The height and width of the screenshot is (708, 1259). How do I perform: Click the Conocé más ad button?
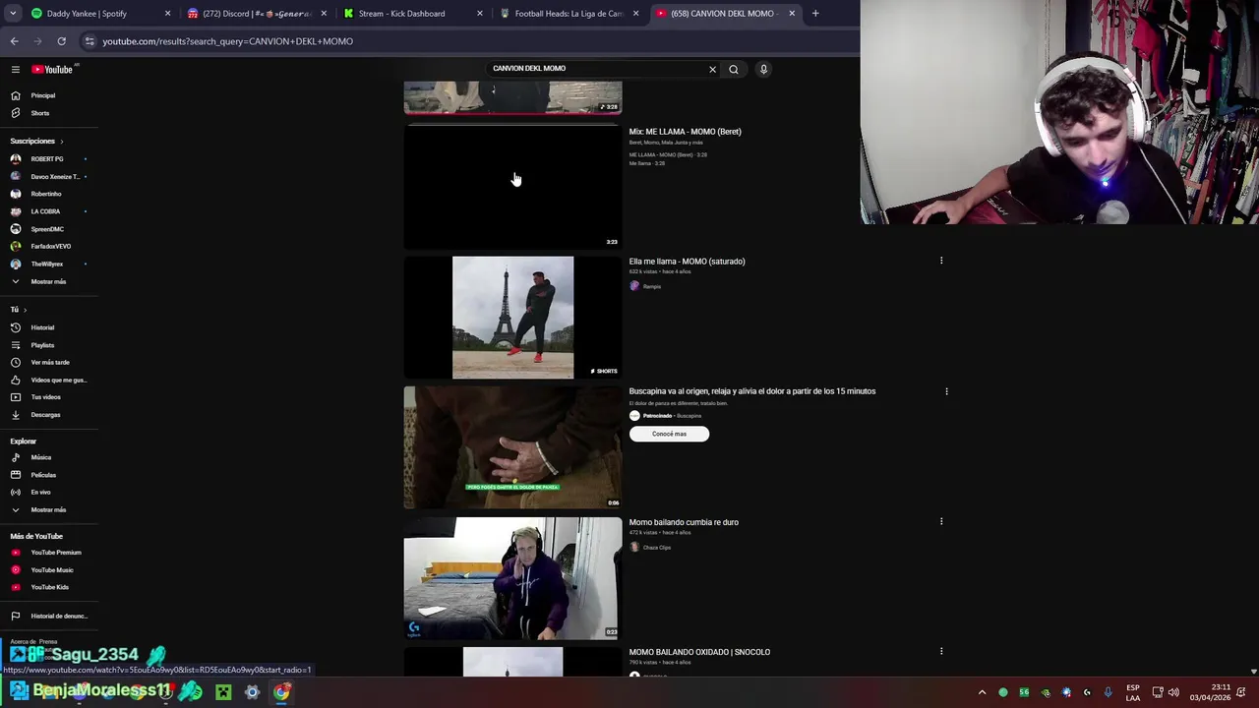(x=669, y=434)
